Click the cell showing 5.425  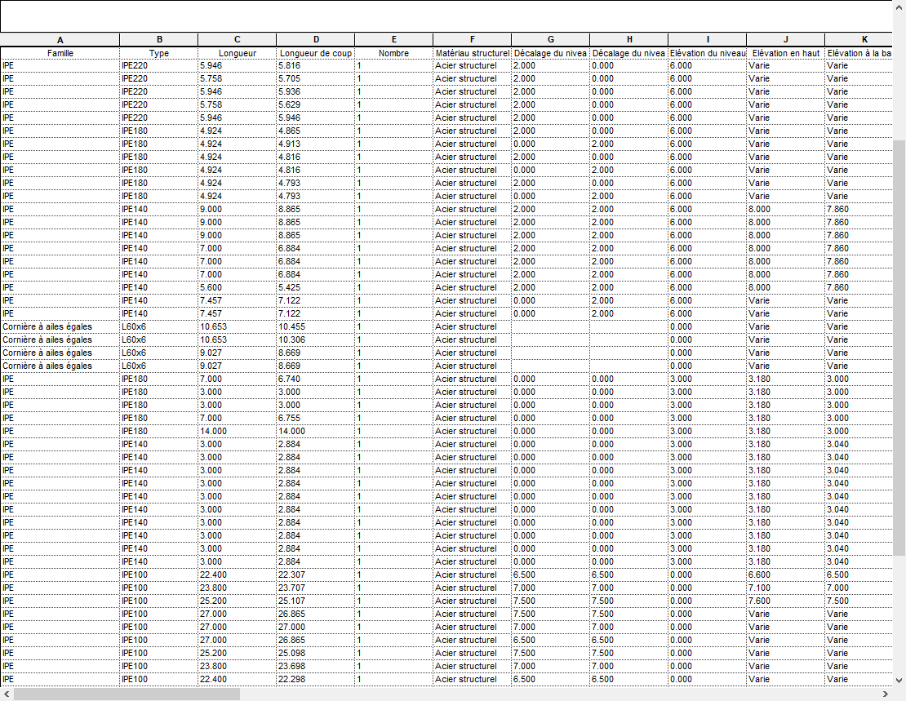(x=315, y=287)
